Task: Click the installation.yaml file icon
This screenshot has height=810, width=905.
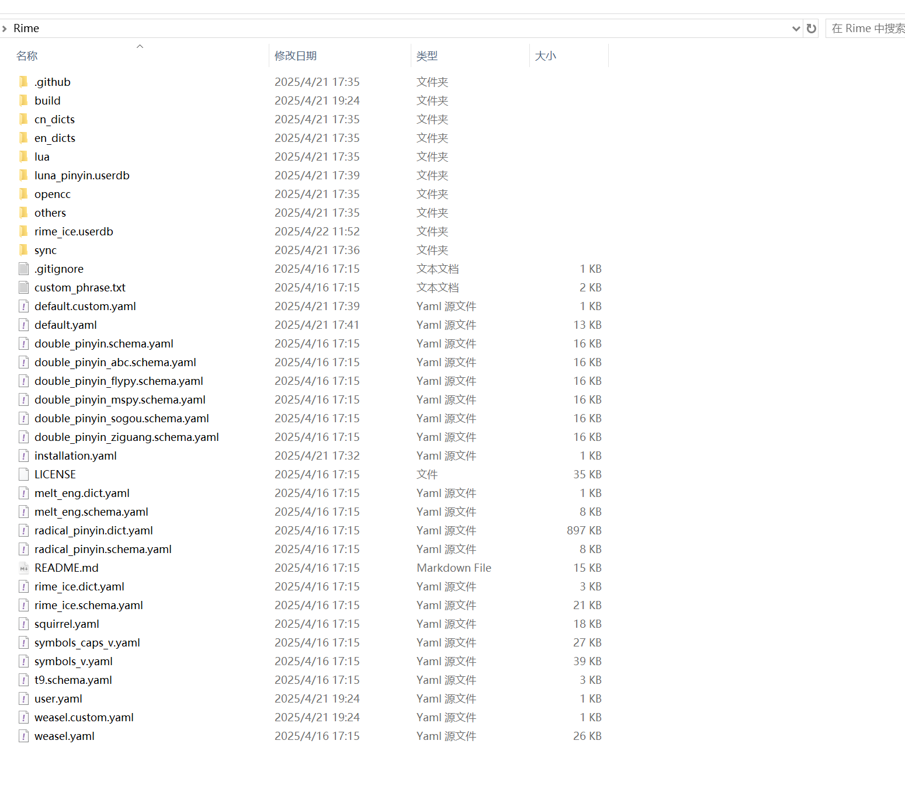Action: pyautogui.click(x=23, y=456)
